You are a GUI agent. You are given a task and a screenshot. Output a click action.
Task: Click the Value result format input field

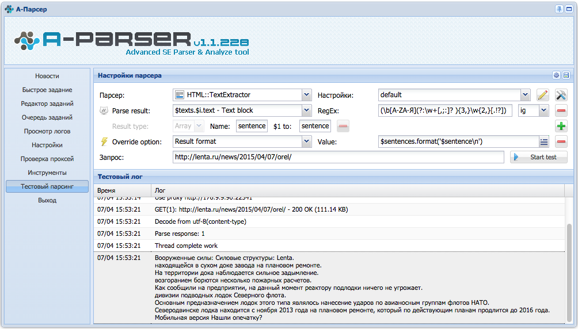point(459,141)
